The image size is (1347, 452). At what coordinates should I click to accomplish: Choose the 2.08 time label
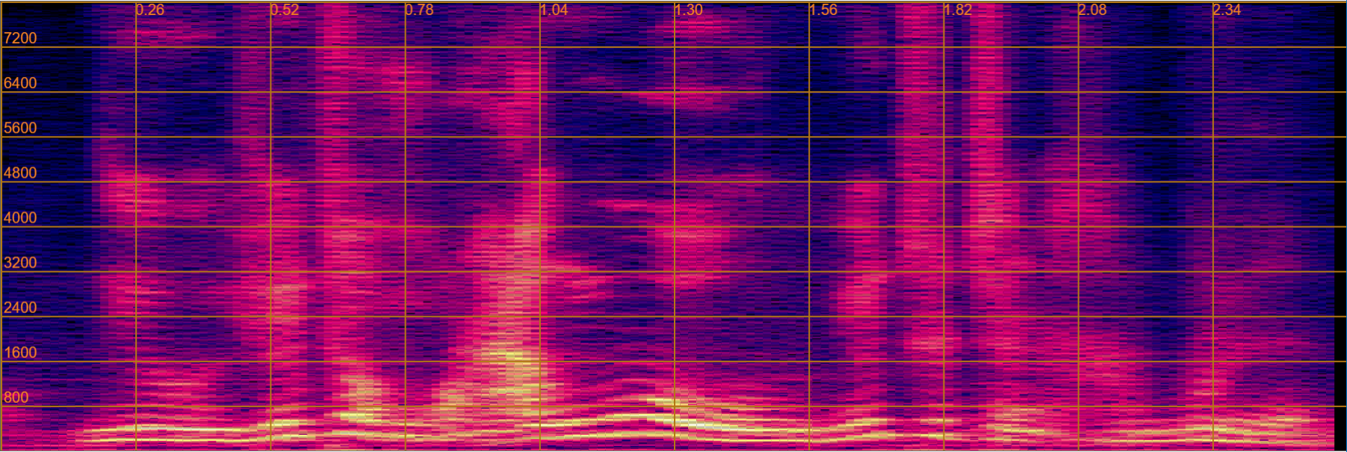click(1092, 10)
